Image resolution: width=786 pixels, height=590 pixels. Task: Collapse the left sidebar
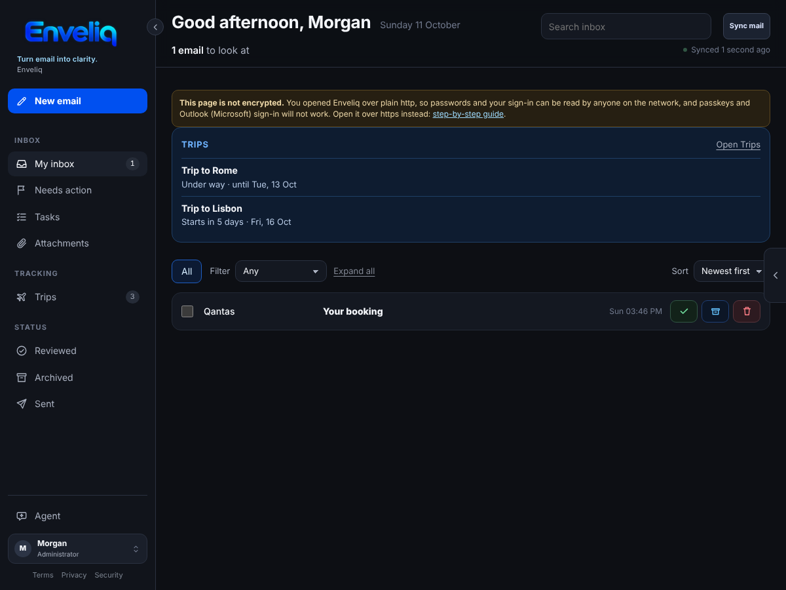[x=155, y=27]
